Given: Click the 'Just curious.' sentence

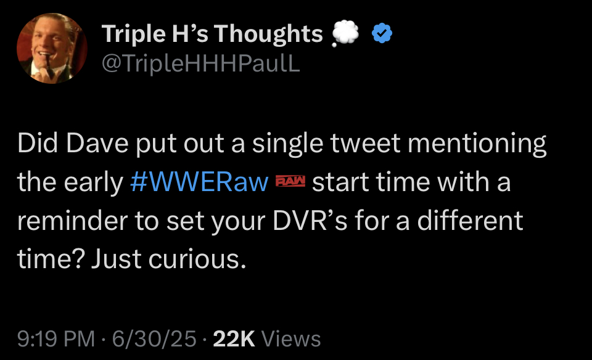Looking at the screenshot, I should tap(165, 260).
